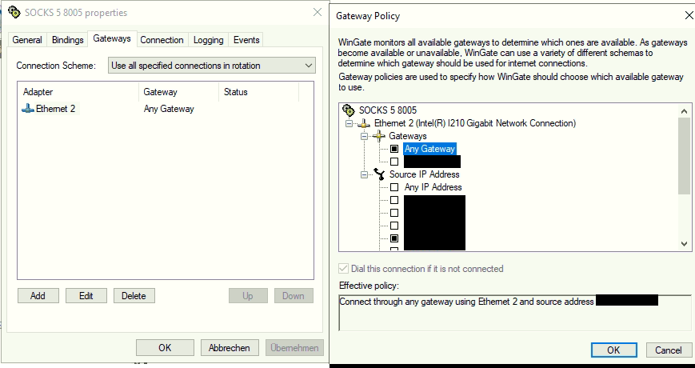Select 'Any IP Address' tree item label
Image resolution: width=695 pixels, height=368 pixels.
click(x=433, y=187)
